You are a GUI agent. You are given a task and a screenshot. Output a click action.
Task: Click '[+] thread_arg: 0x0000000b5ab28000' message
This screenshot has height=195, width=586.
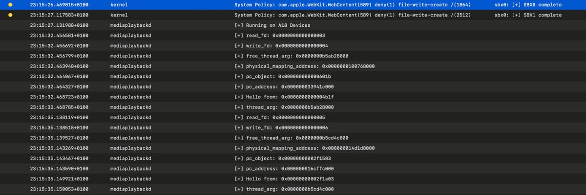click(x=284, y=107)
